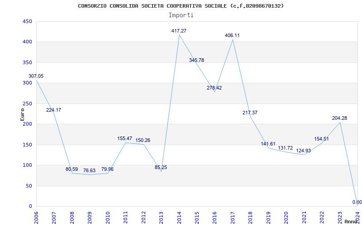Click the 2013 year tick label

click(x=161, y=218)
